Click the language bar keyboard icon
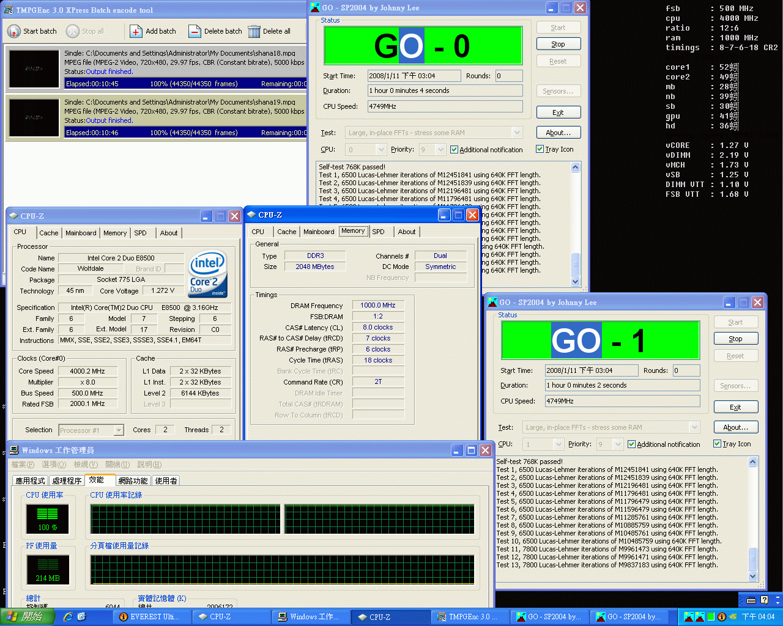Screen dimensions: 783x626 point(751,600)
